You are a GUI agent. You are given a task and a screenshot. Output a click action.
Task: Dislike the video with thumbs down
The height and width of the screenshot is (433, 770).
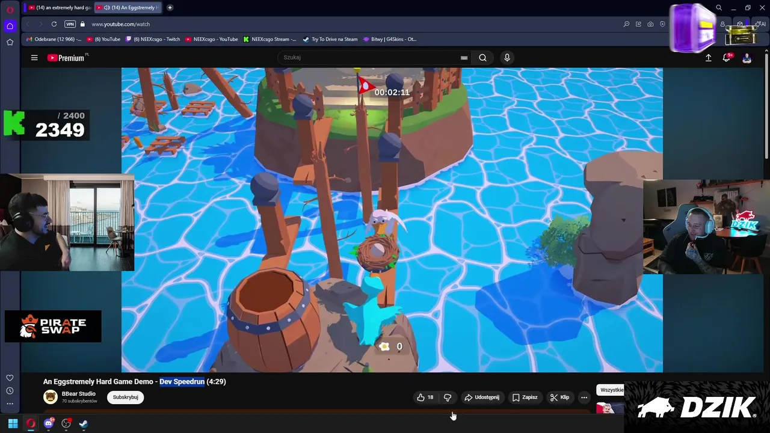(448, 397)
